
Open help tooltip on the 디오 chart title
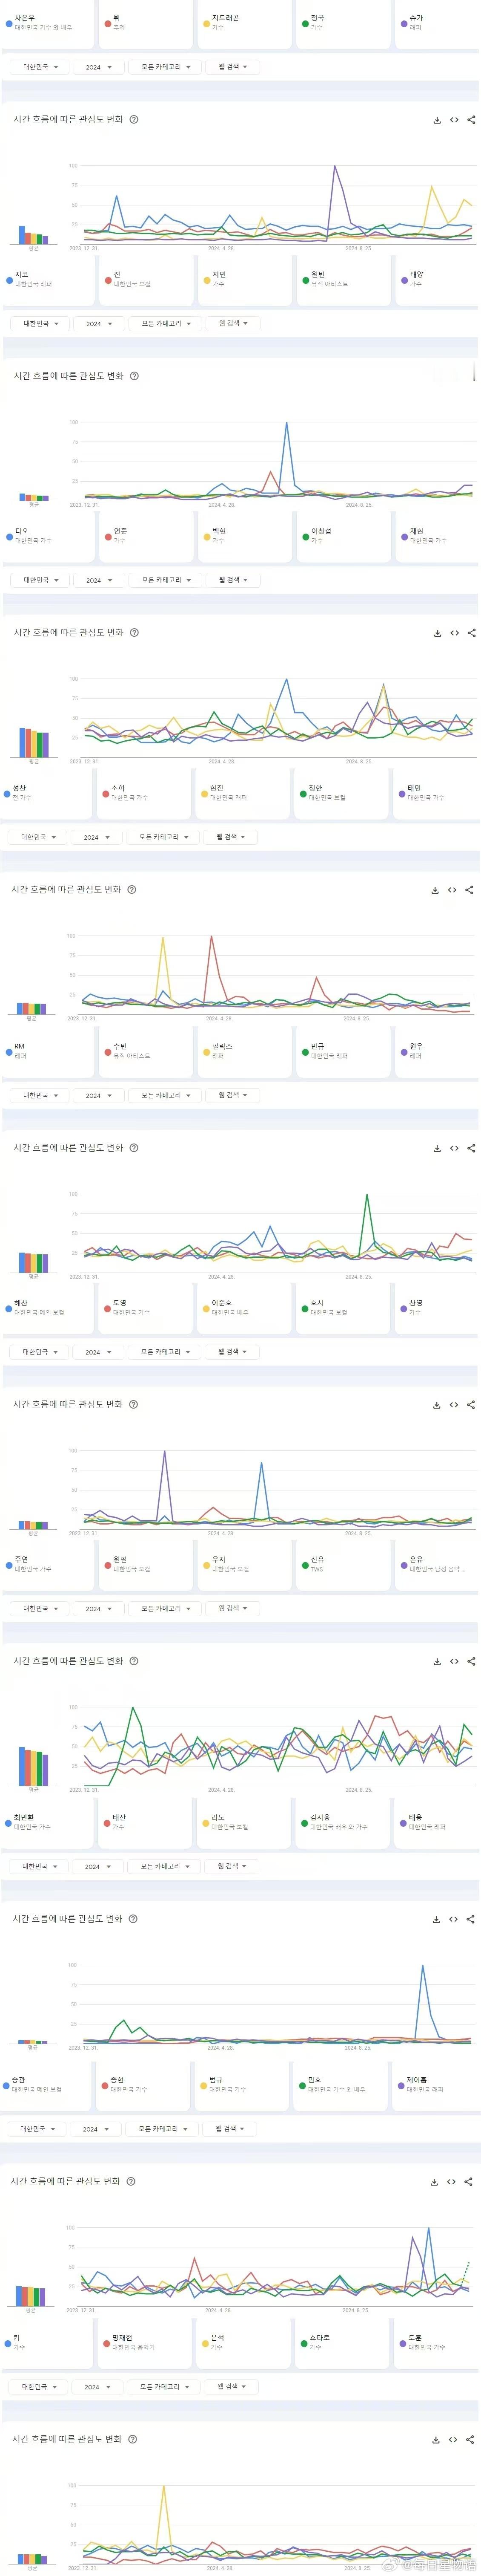pos(135,633)
